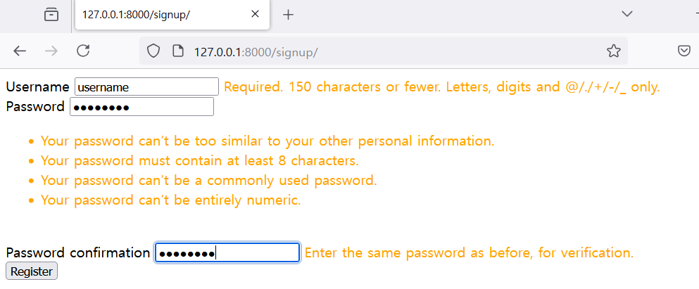The height and width of the screenshot is (289, 699).
Task: Open Firefox View
Action: 51,14
